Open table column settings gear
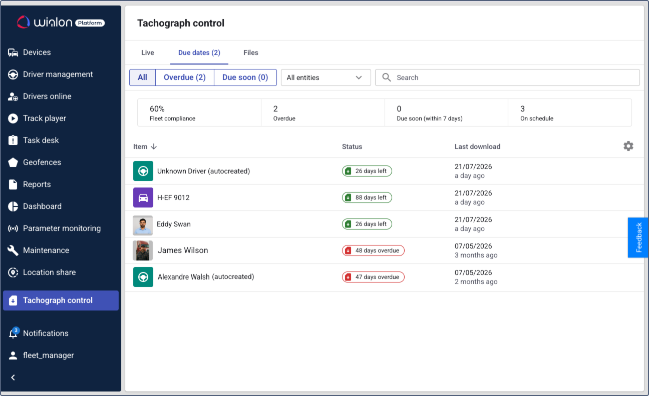 point(628,146)
